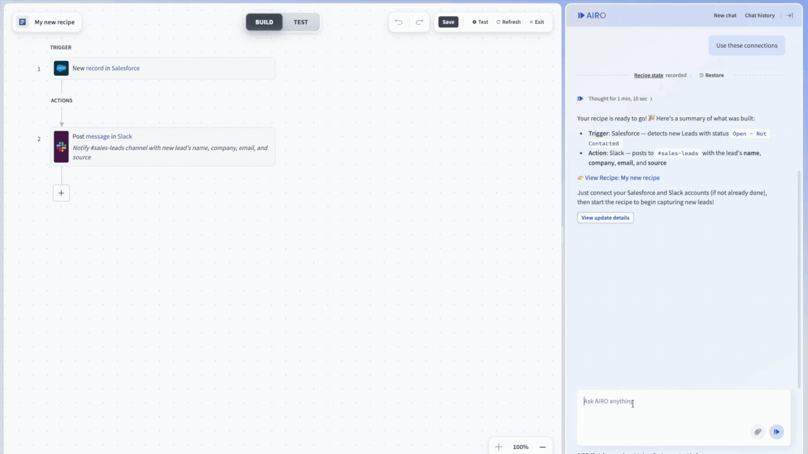Expand the 'Thought for 1 min, 10 sec' section

621,98
